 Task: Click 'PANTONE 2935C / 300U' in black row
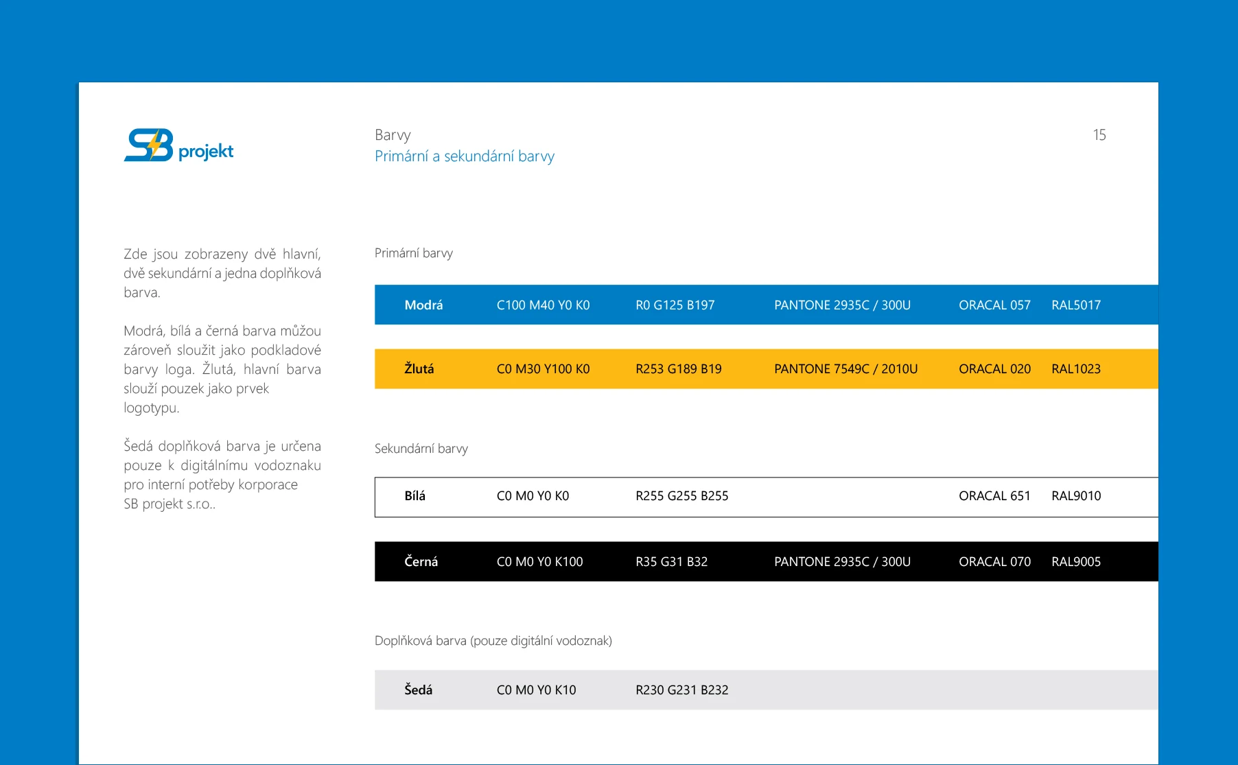tap(842, 562)
